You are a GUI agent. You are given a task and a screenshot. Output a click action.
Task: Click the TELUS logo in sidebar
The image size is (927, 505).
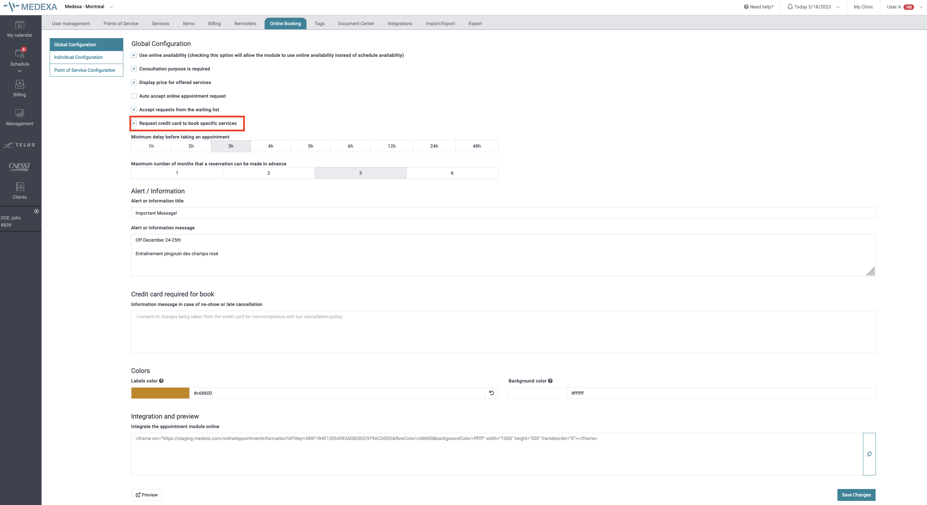pos(19,145)
